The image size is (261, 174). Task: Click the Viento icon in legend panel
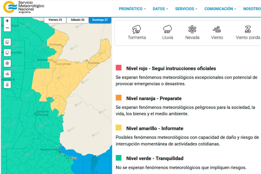[x=217, y=30]
